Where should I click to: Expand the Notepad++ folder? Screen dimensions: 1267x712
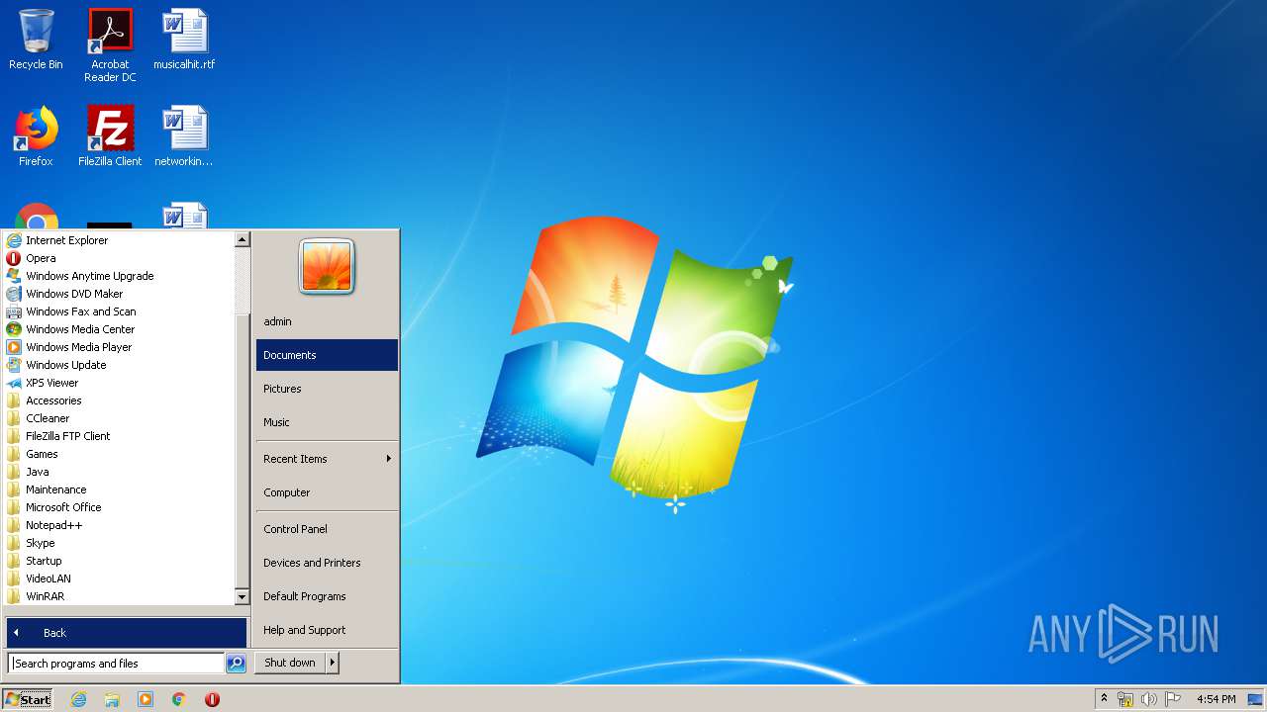[x=119, y=525]
